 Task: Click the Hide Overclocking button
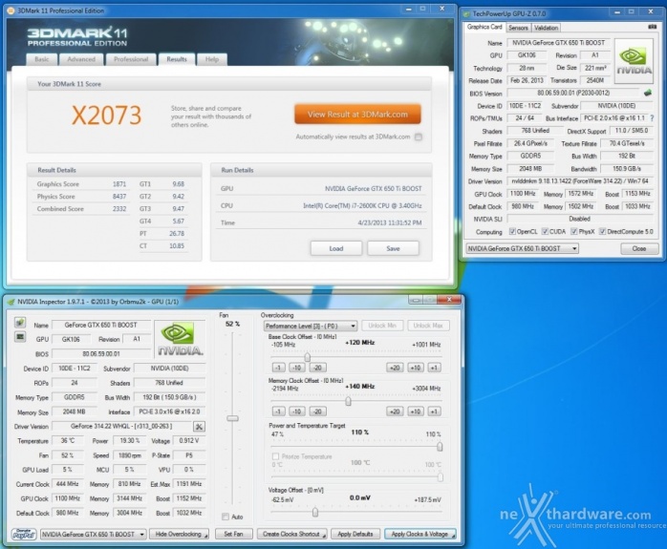179,534
